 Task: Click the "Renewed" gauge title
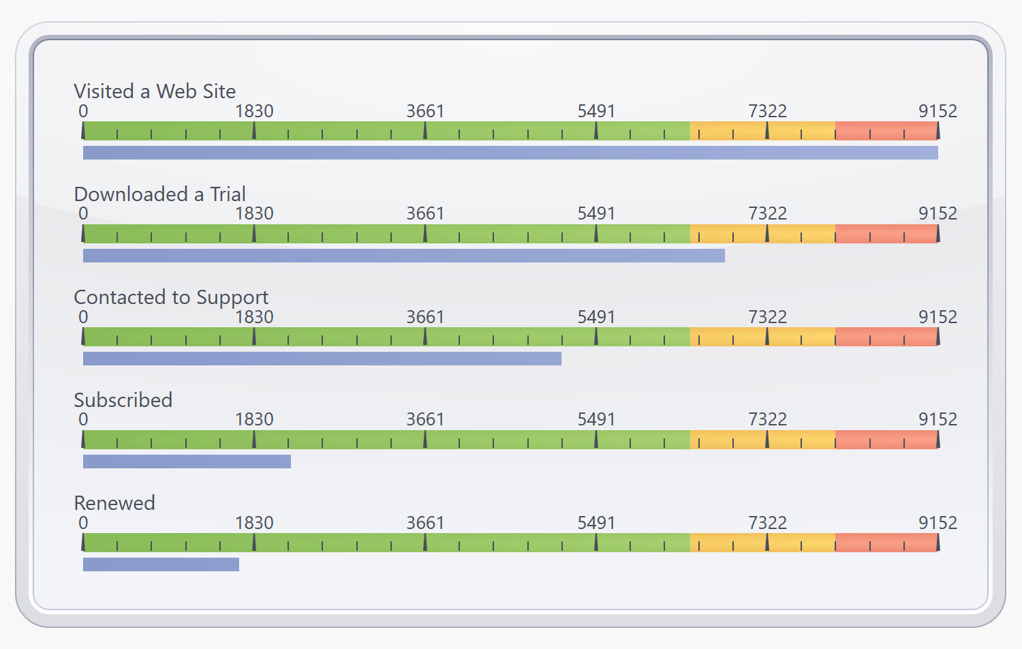pos(114,503)
